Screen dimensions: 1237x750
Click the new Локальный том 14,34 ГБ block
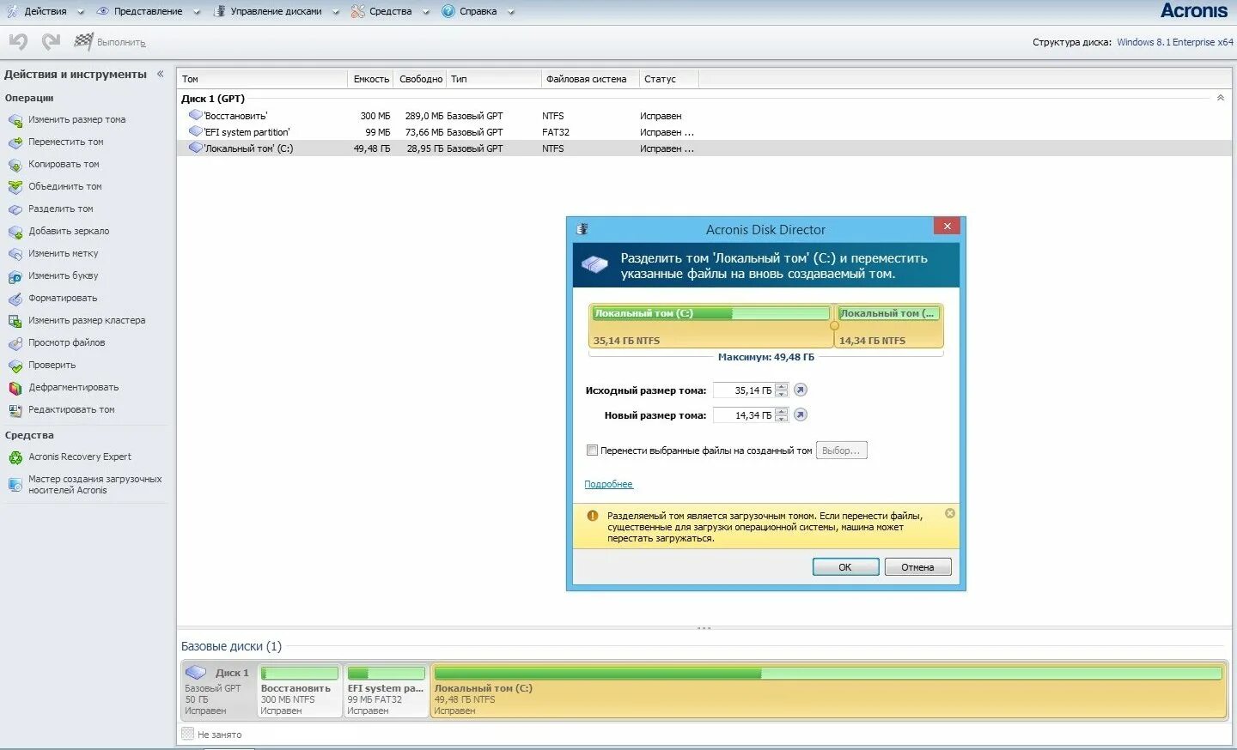889,326
